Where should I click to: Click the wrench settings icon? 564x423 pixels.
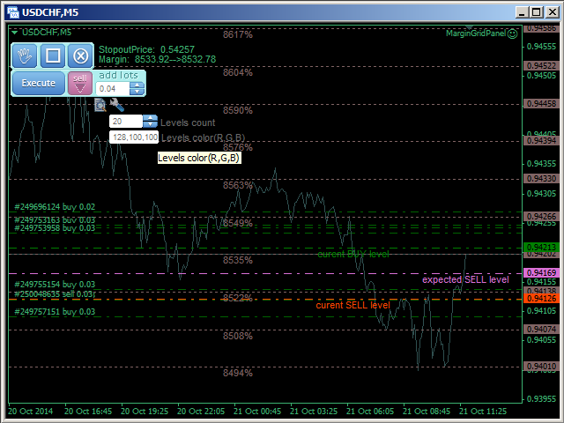(x=116, y=105)
